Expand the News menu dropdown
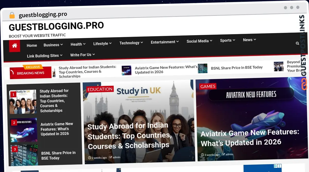Image resolution: width=309 pixels, height=172 pixels. pyautogui.click(x=250, y=40)
